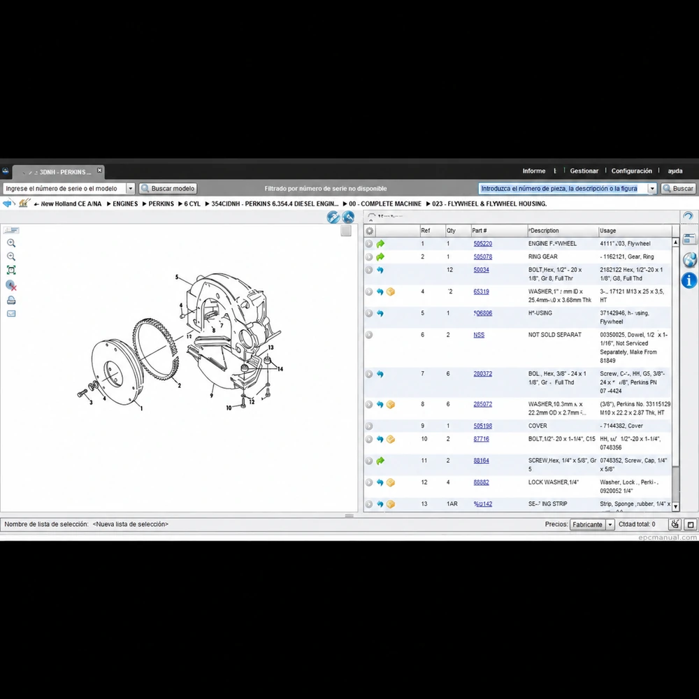Expand the ENGINES breadcrumb level
Image resolution: width=699 pixels, height=699 pixels.
coord(122,203)
